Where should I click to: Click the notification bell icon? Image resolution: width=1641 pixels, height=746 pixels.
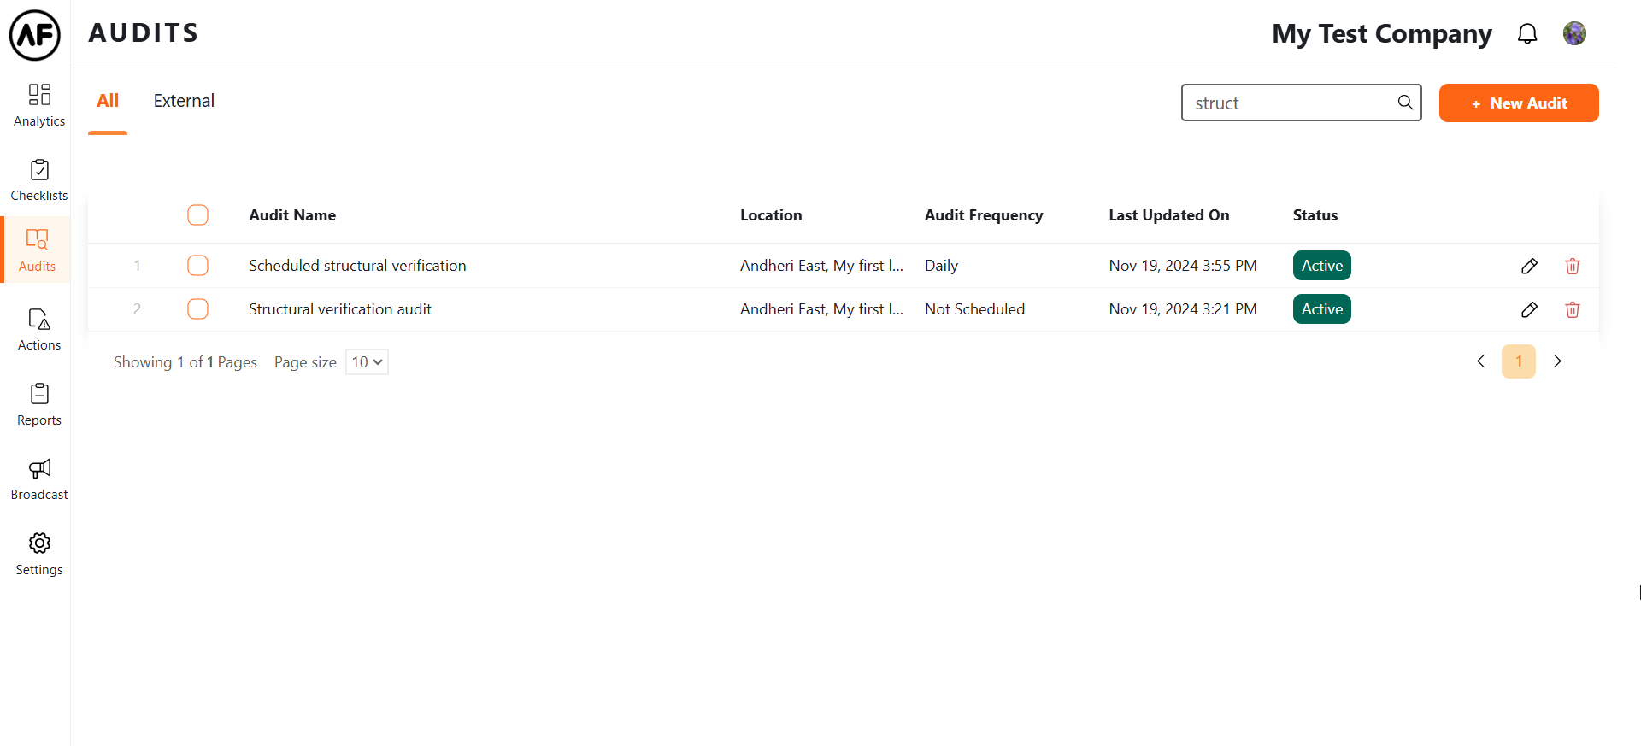tap(1526, 34)
